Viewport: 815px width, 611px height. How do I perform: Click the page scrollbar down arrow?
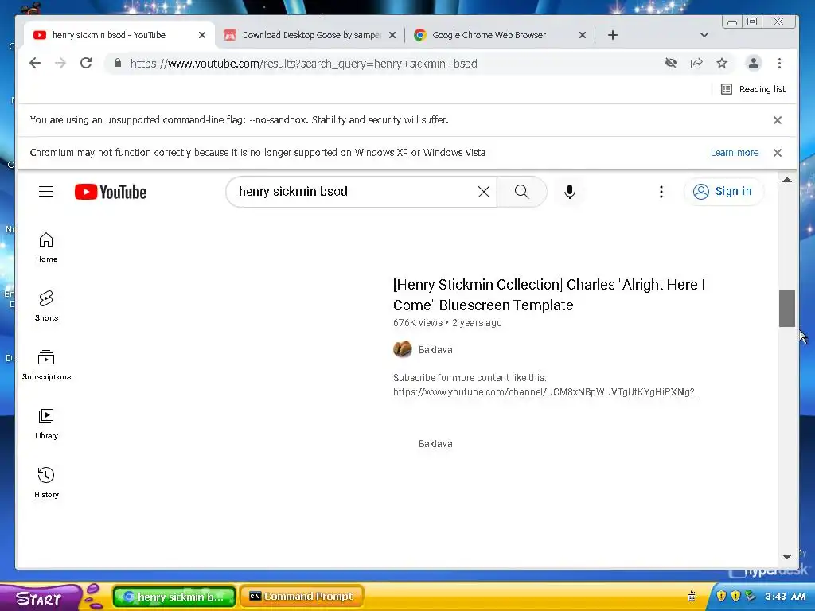coord(787,556)
